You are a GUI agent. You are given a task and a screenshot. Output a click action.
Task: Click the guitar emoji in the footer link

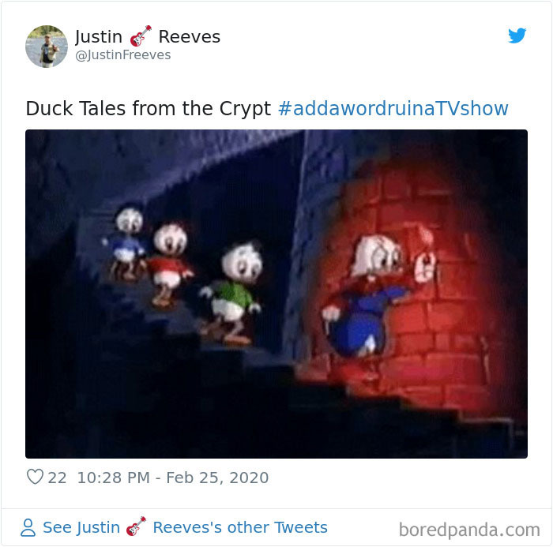(136, 526)
